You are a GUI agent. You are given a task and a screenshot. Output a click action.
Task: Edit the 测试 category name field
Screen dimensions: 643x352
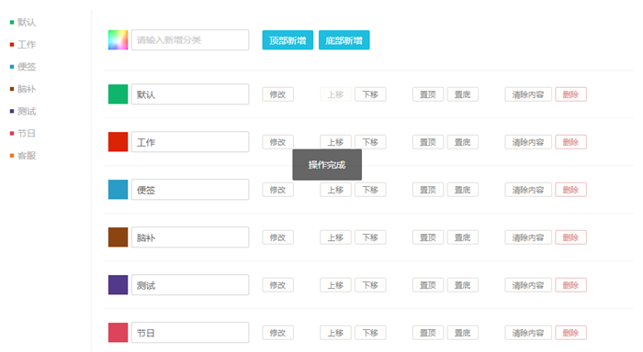(x=190, y=285)
